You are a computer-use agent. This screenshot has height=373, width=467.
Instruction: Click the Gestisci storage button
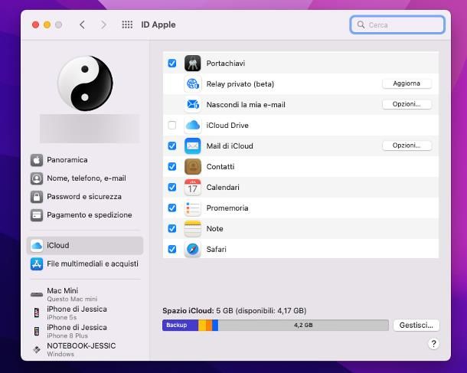click(x=416, y=325)
